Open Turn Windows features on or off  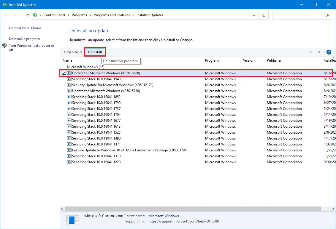coord(31,48)
